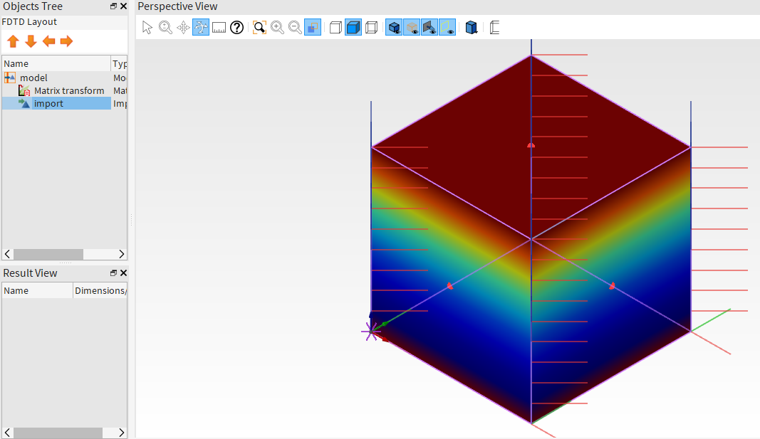Click the red handle on cube top face
Screen dimensions: 760x439
tap(531, 145)
